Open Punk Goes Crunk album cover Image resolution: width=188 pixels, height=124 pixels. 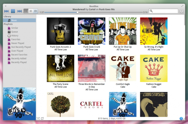pos(92,31)
